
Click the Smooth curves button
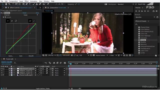coord(31,56)
